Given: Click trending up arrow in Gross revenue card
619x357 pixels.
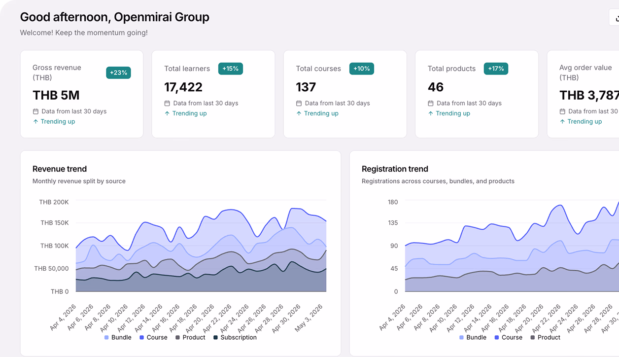Looking at the screenshot, I should pyautogui.click(x=35, y=121).
